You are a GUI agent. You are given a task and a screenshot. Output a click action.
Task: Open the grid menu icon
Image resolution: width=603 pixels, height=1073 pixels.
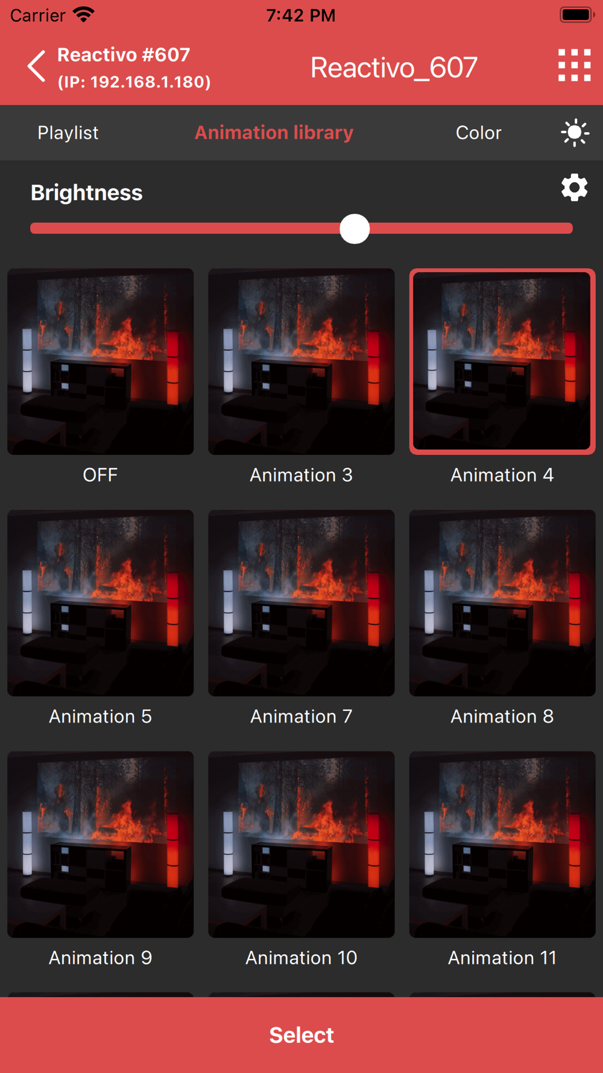click(574, 65)
